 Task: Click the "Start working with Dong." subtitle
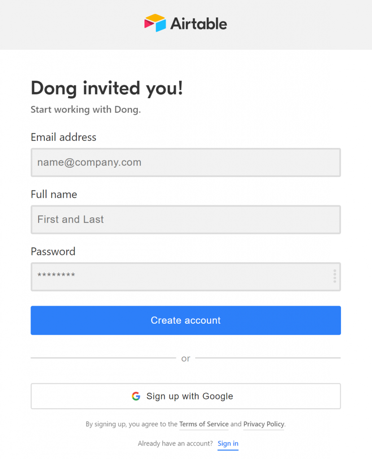click(x=86, y=110)
